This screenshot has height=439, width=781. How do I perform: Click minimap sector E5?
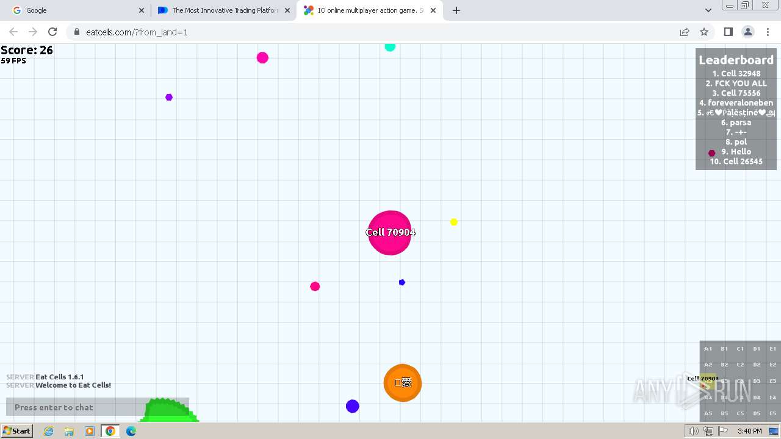point(772,413)
